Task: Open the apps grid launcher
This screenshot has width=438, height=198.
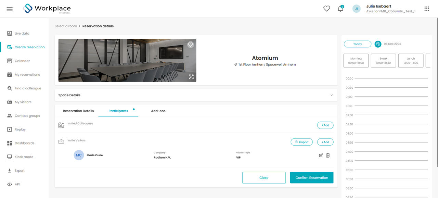Action: tap(427, 9)
